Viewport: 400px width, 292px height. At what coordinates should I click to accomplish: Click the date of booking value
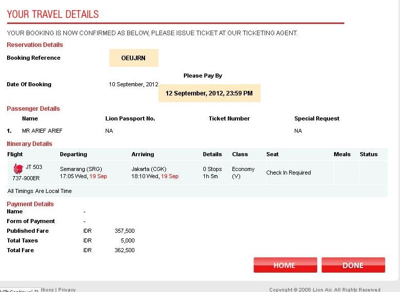pos(133,84)
